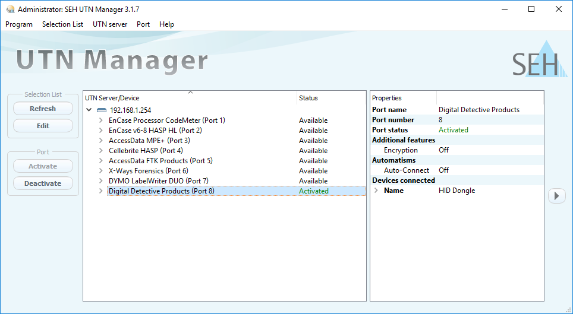The width and height of the screenshot is (573, 314).
Task: Click the HID Dongle device name
Action: click(x=456, y=191)
